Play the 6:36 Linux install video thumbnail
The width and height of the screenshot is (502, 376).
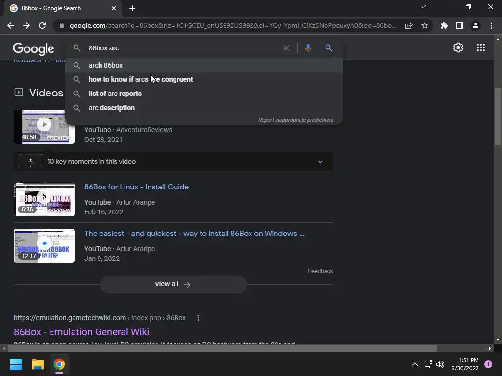pos(44,200)
